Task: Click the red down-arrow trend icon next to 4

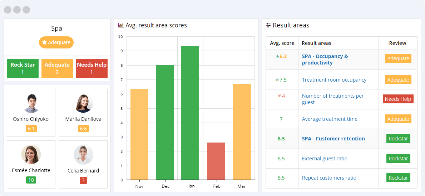Action: point(279,96)
